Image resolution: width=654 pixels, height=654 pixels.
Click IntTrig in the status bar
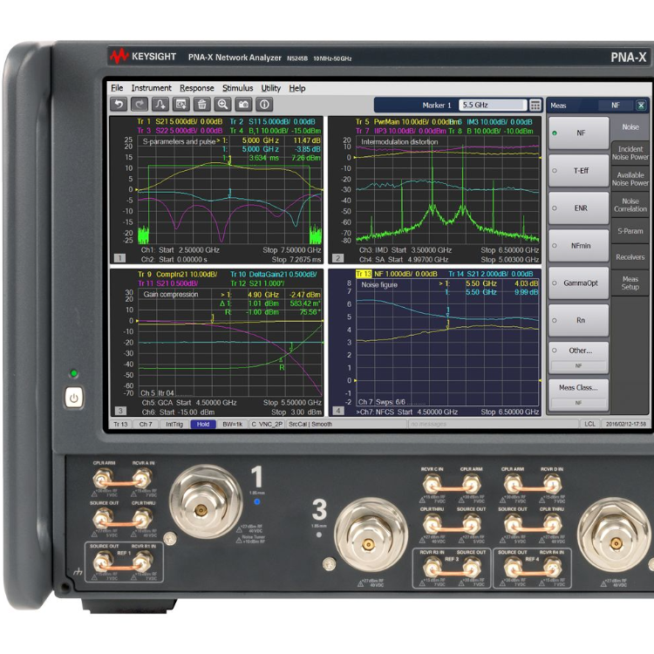(174, 424)
